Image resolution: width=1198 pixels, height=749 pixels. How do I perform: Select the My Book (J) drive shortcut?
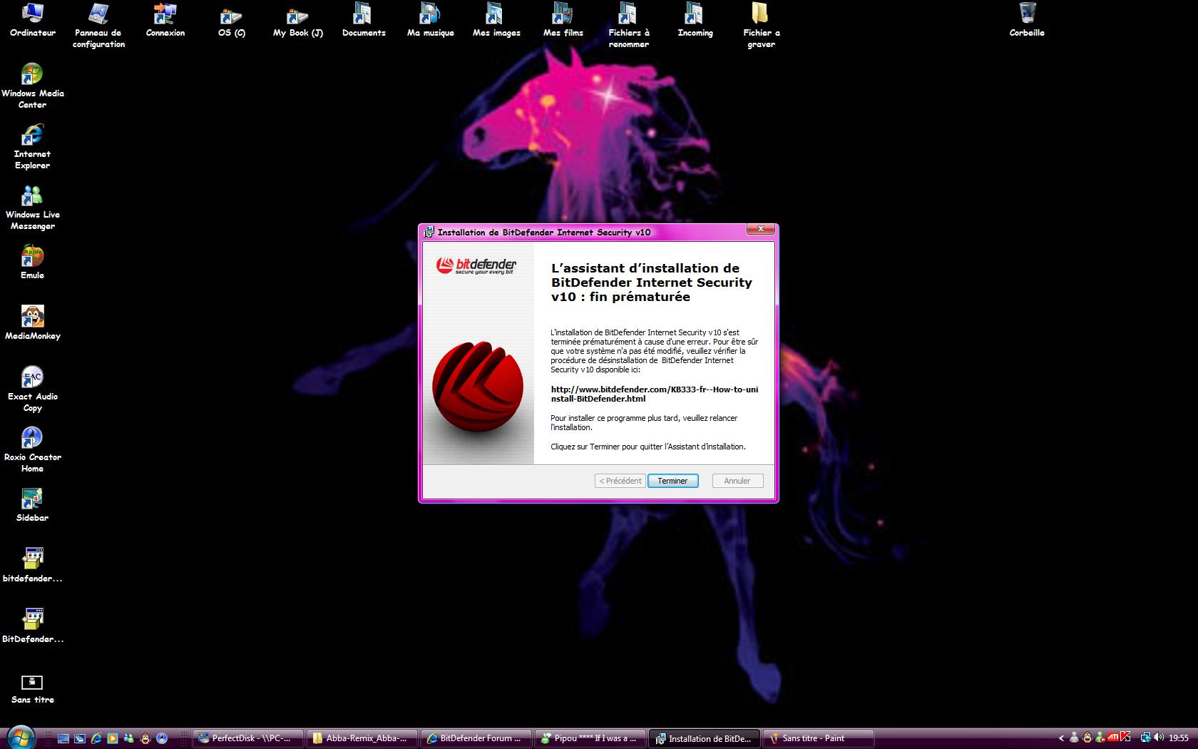[297, 20]
